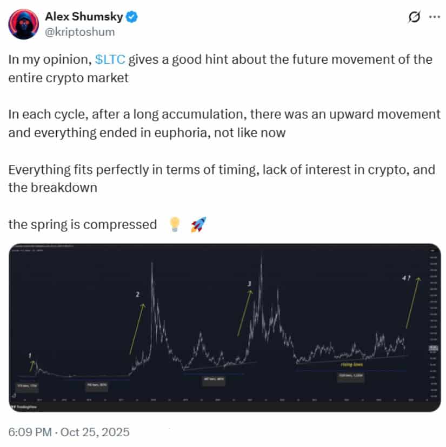Click cycle marker '1' on the chart
Image resolution: width=446 pixels, height=447 pixels.
point(30,356)
